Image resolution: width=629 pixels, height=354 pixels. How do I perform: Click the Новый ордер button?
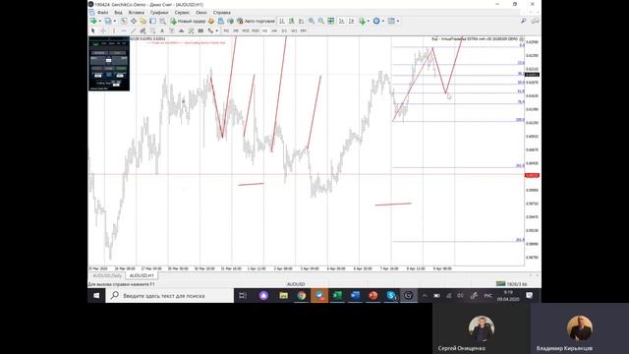(188, 21)
